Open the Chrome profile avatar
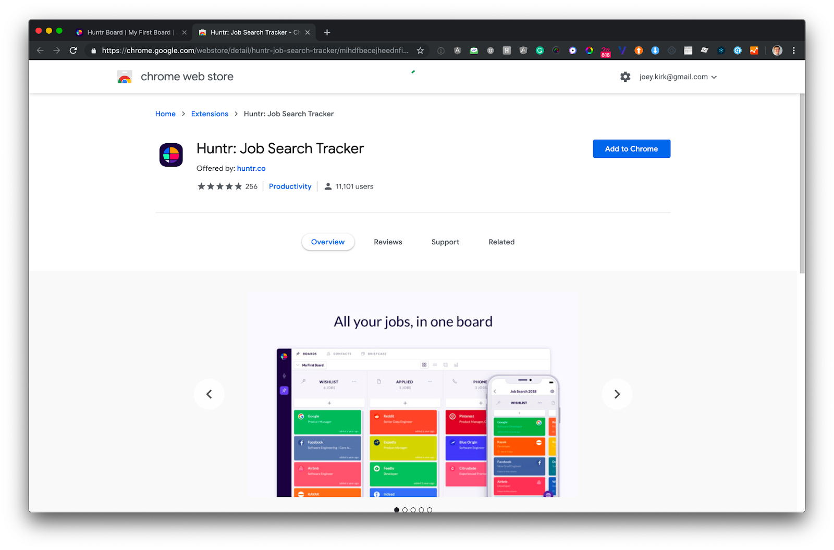This screenshot has height=550, width=834. (777, 51)
